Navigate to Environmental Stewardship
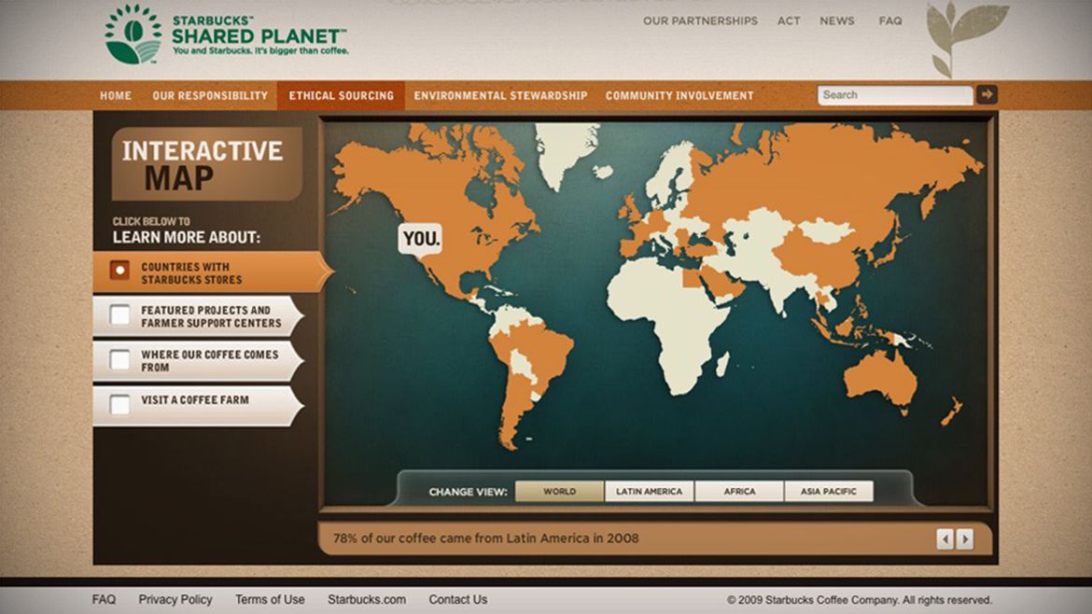The width and height of the screenshot is (1092, 614). [500, 95]
